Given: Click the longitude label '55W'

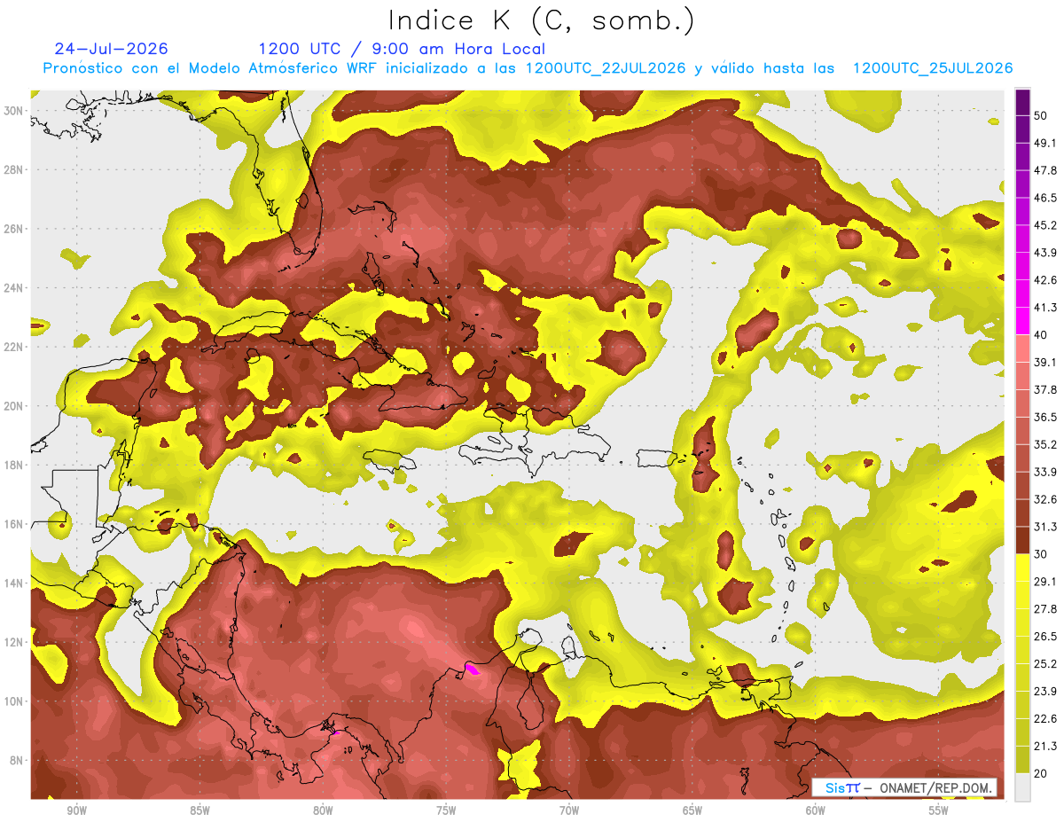Looking at the screenshot, I should (939, 810).
